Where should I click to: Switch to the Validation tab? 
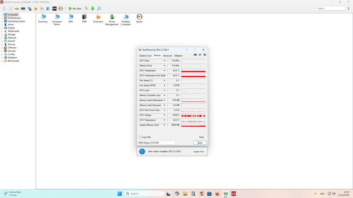[x=178, y=56]
